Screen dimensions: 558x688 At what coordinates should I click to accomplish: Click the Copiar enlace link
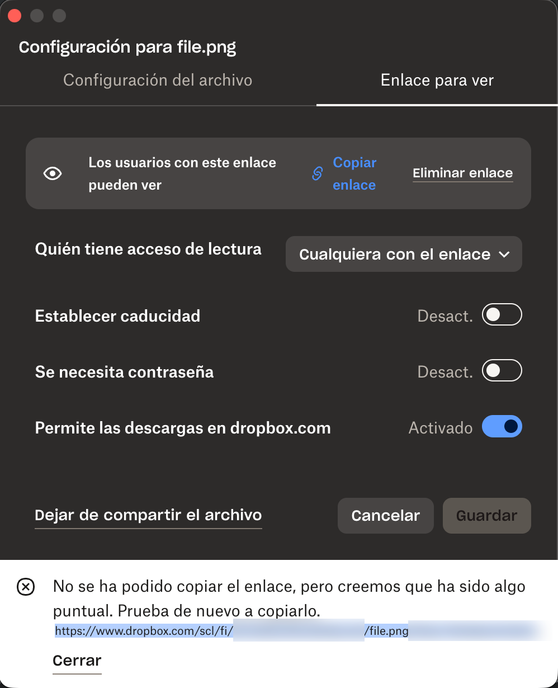pyautogui.click(x=354, y=174)
